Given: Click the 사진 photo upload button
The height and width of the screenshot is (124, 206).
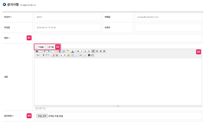Looking at the screenshot, I should point(91,55).
